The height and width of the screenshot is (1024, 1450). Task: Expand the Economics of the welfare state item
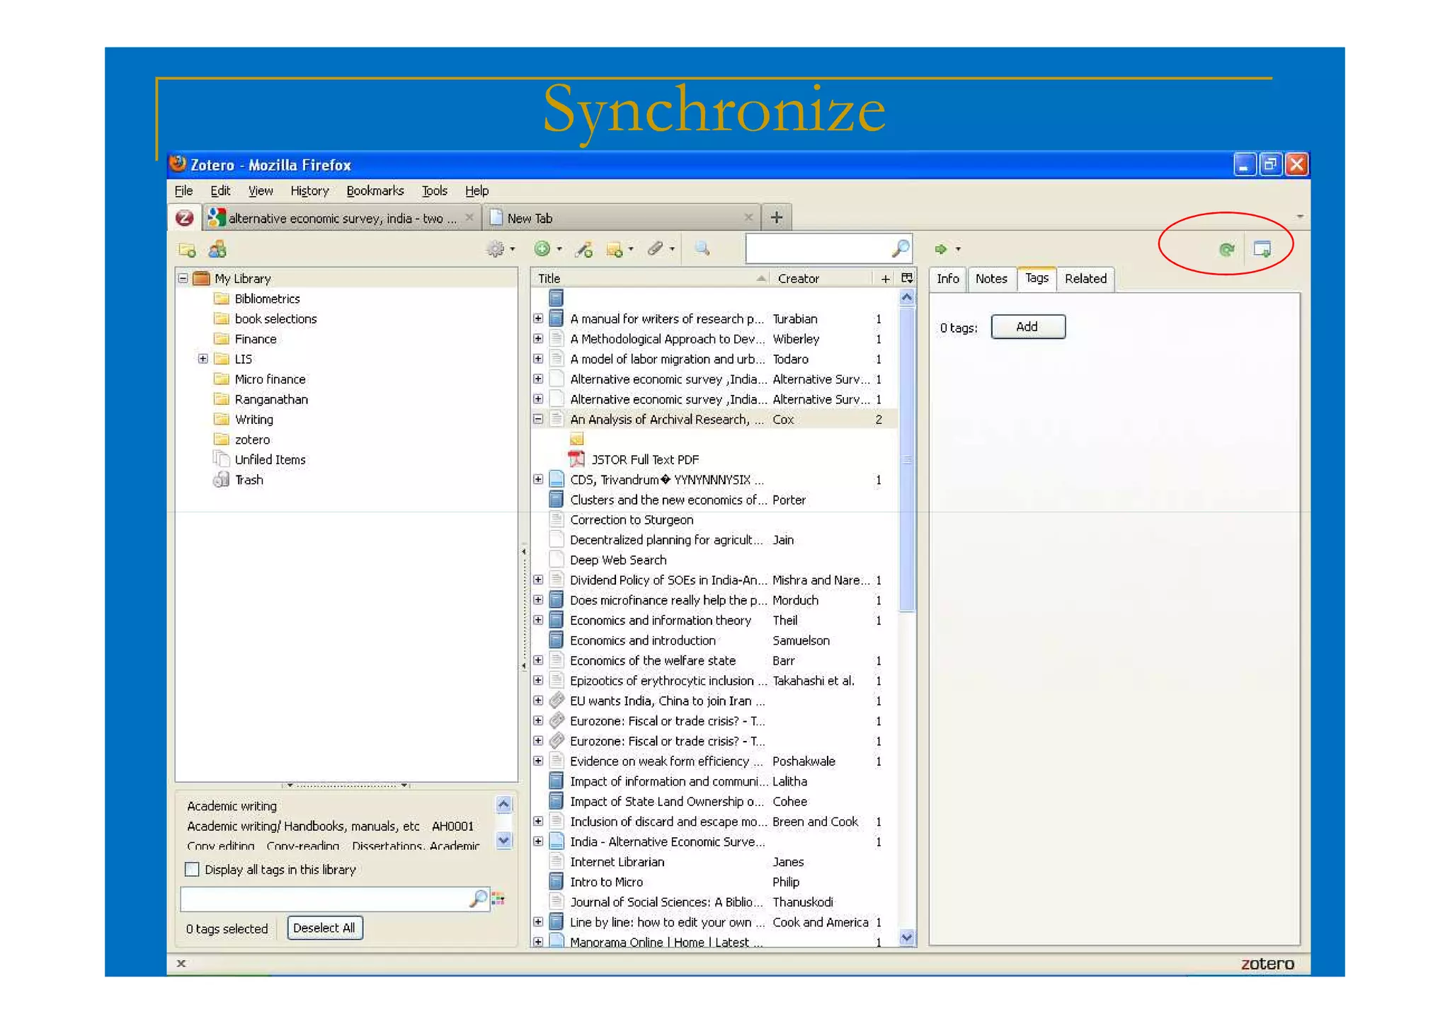(538, 660)
